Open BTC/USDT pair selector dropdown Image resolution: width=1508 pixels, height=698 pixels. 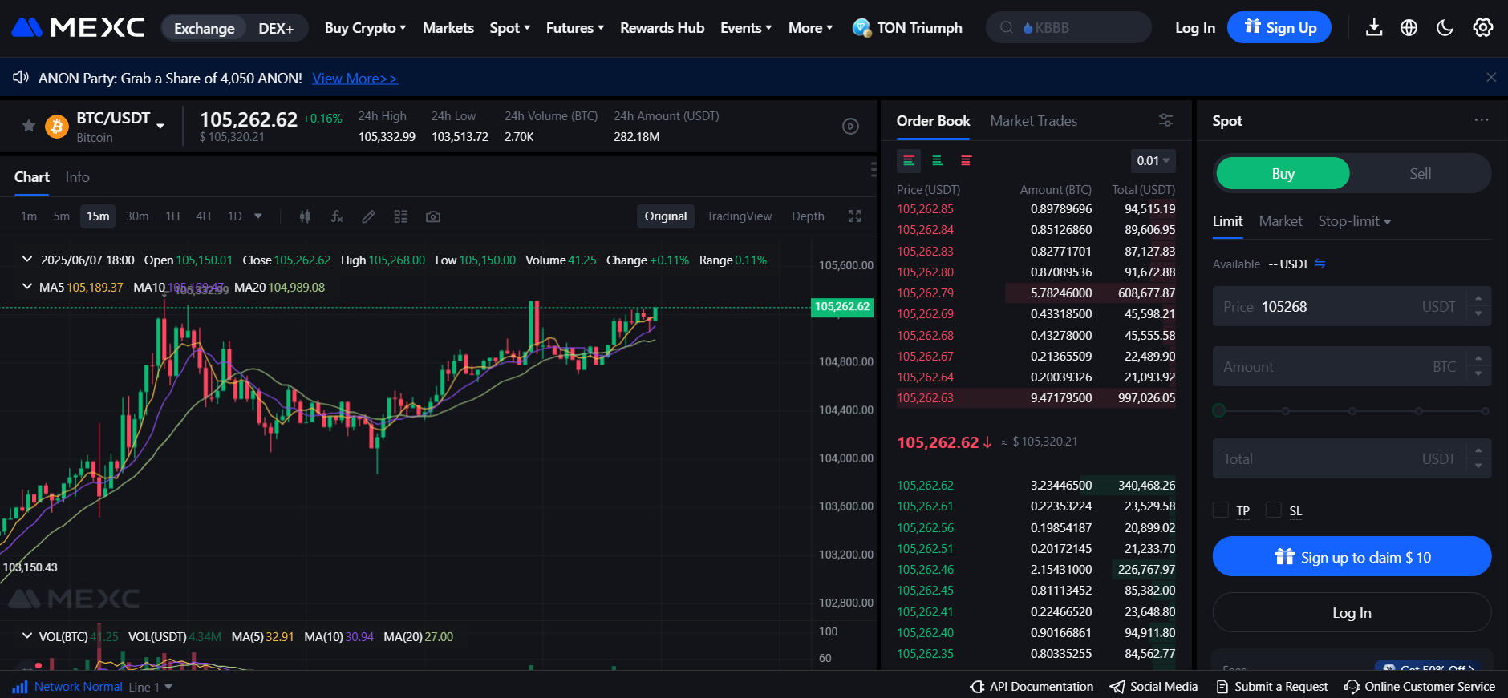pos(160,126)
